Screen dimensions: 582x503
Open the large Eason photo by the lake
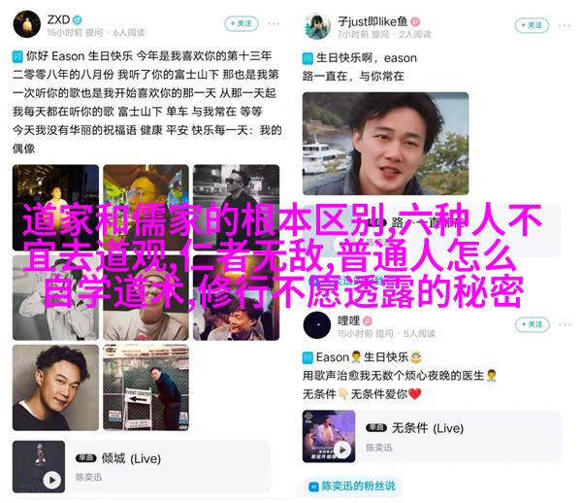point(385,144)
